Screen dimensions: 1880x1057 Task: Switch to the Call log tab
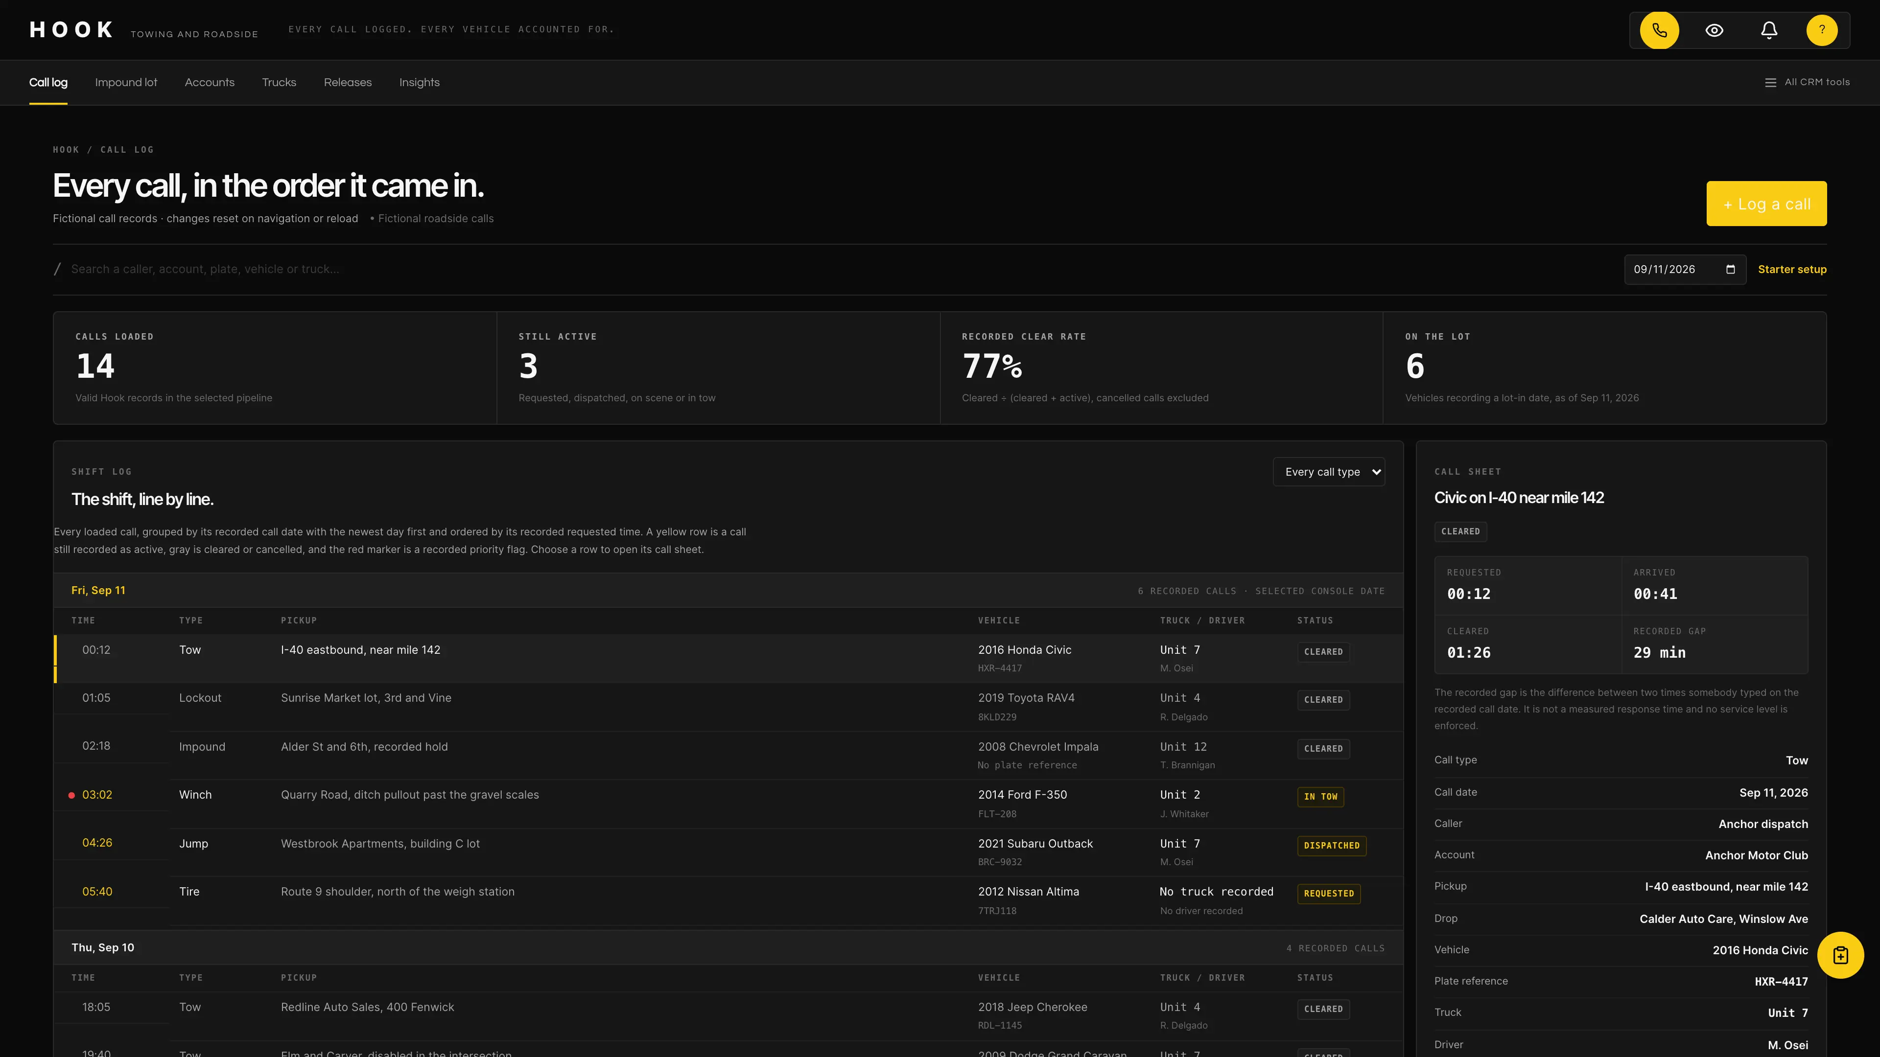click(x=48, y=82)
